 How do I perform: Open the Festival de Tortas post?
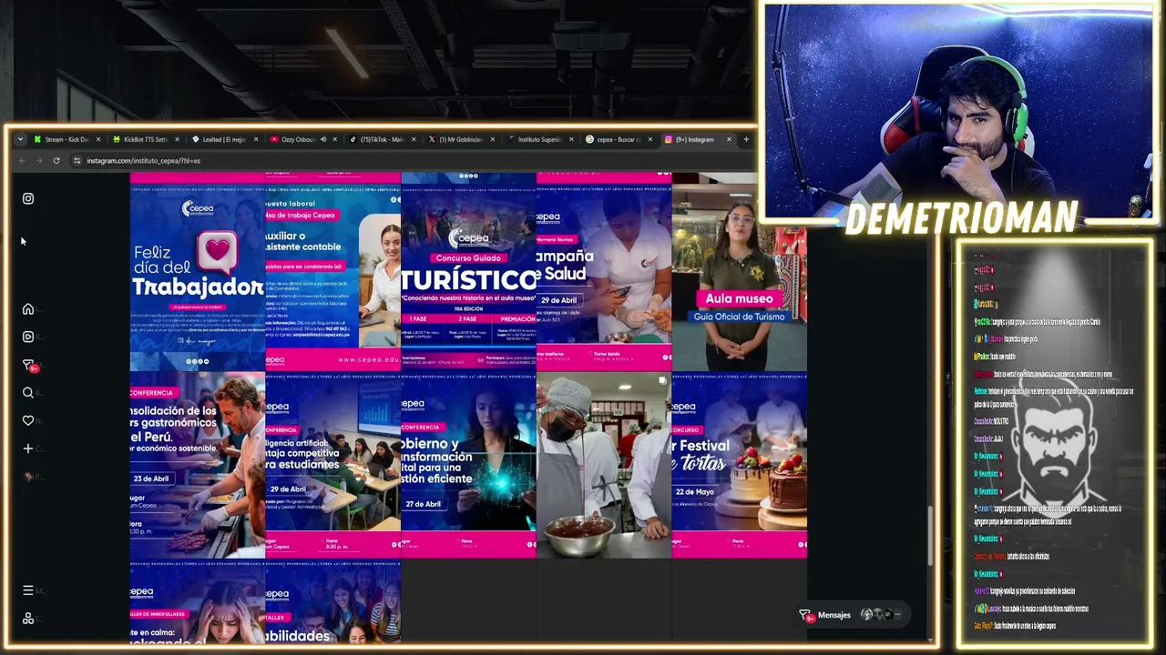[740, 465]
